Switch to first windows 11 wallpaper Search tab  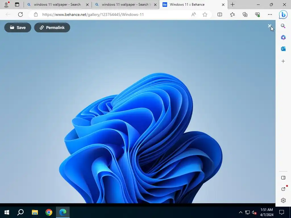point(57,5)
